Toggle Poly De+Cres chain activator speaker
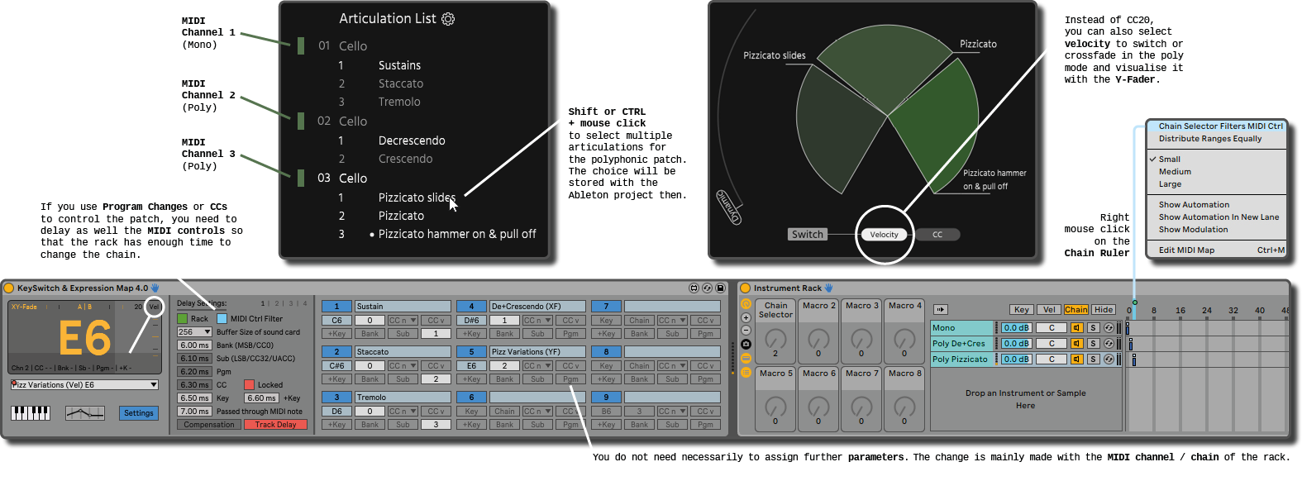The height and width of the screenshot is (481, 1302). pyautogui.click(x=1076, y=344)
